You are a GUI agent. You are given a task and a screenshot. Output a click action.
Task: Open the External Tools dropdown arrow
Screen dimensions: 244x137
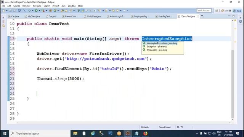tap(46, 11)
